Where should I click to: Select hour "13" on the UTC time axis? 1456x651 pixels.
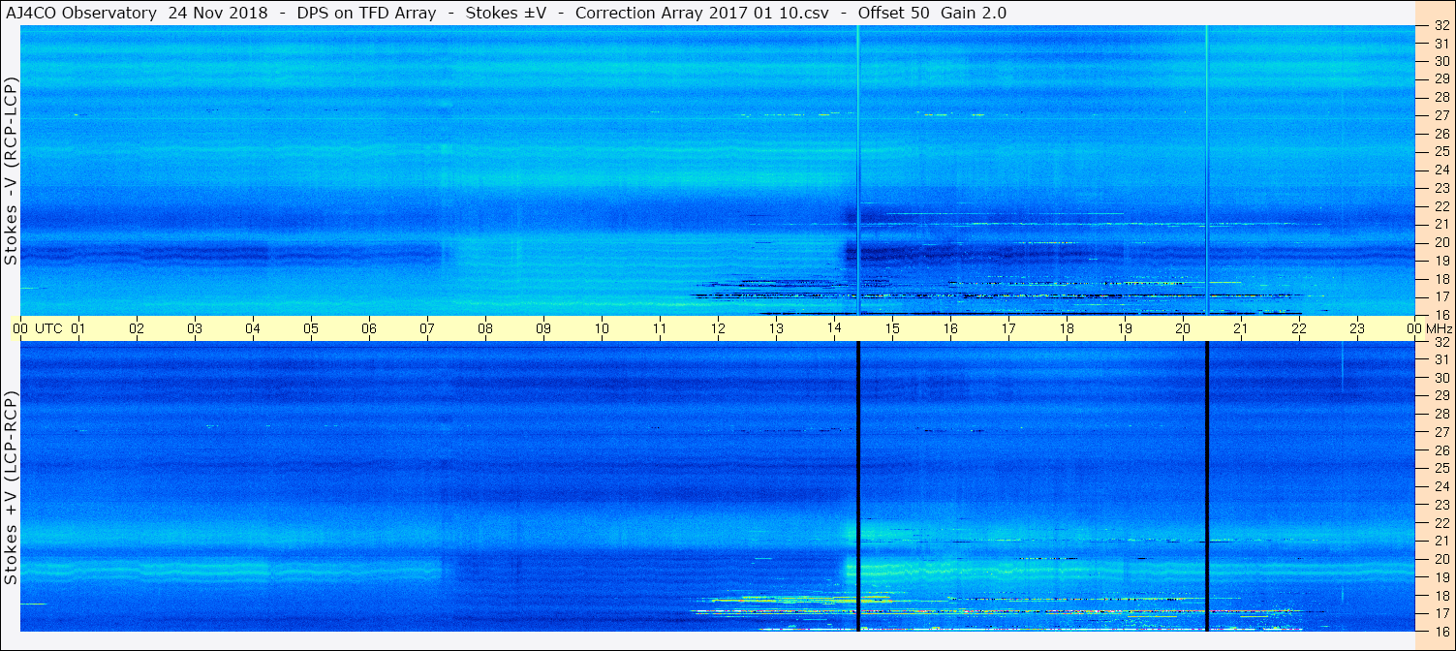pos(776,328)
